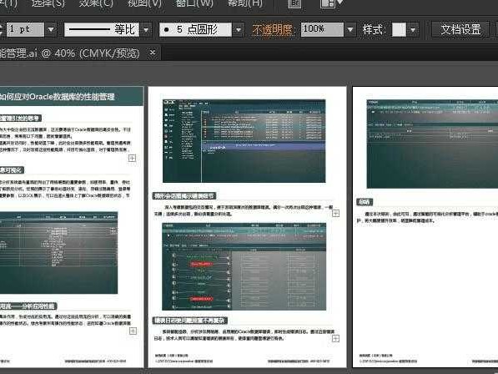Viewport: 498px width, 374px height.
Task: Click the 样式 style swatch
Action: [399, 29]
